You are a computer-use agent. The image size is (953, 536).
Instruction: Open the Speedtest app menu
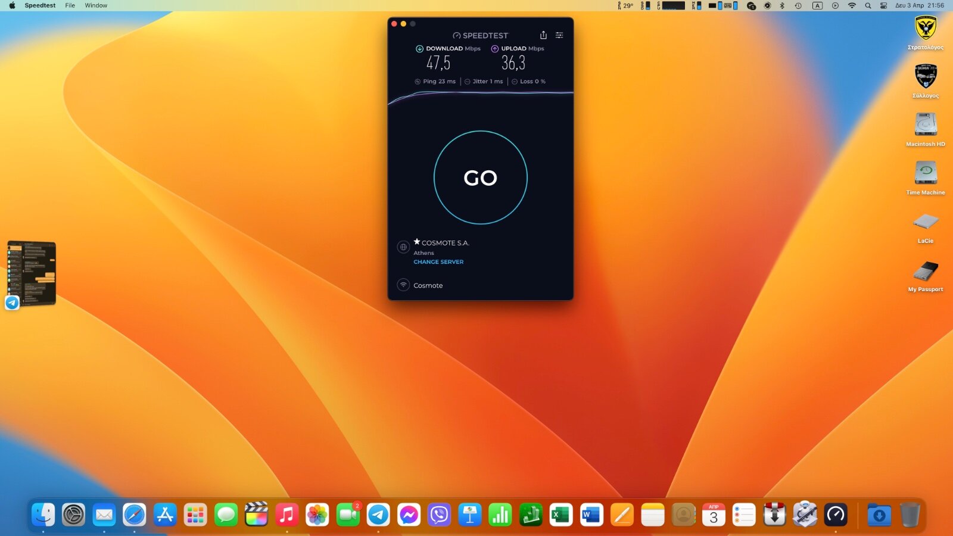point(40,5)
